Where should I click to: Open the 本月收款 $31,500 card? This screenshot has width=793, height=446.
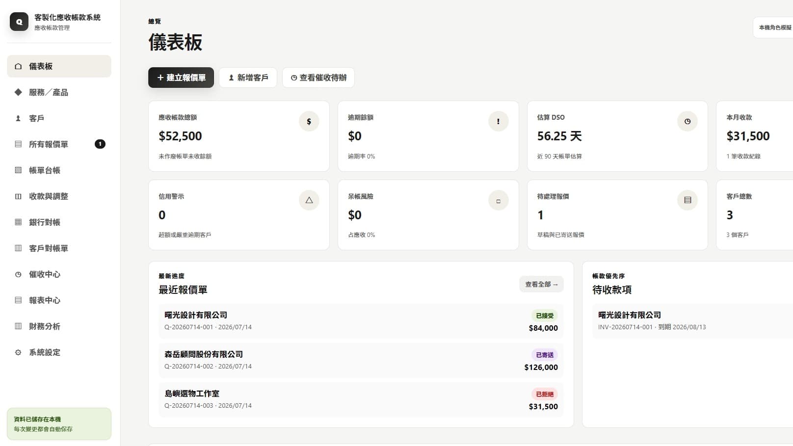click(755, 136)
